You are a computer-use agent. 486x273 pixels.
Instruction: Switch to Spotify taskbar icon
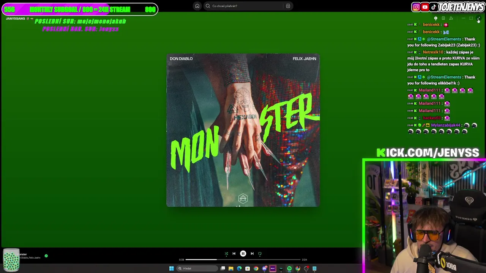tap(289, 268)
